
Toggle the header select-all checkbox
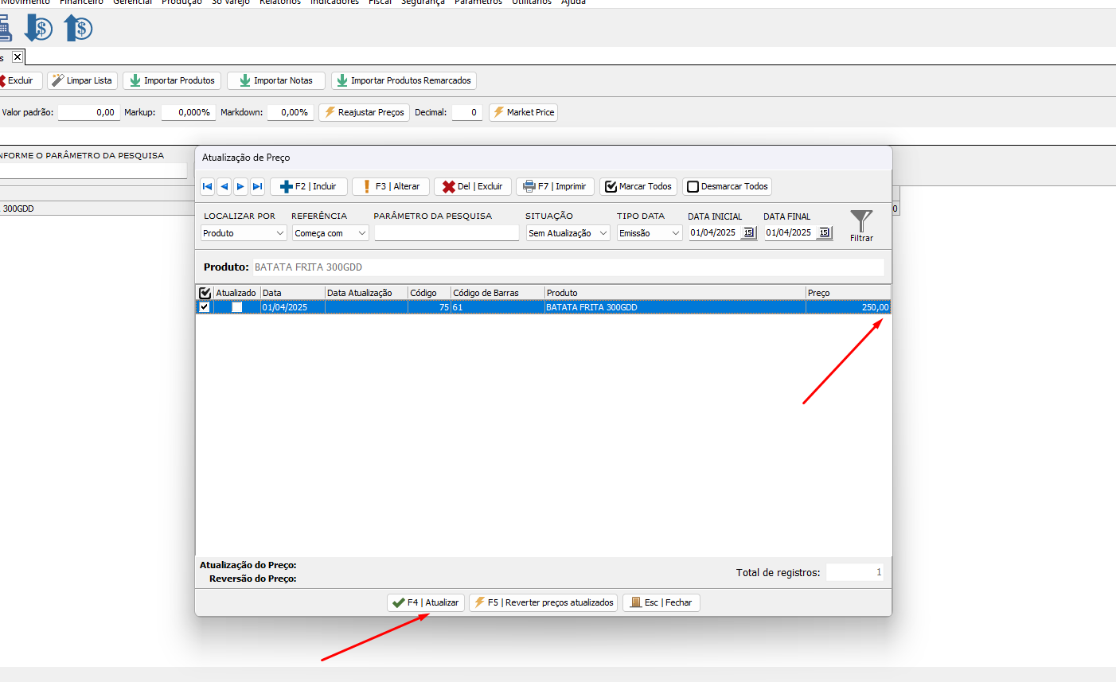[x=205, y=293]
